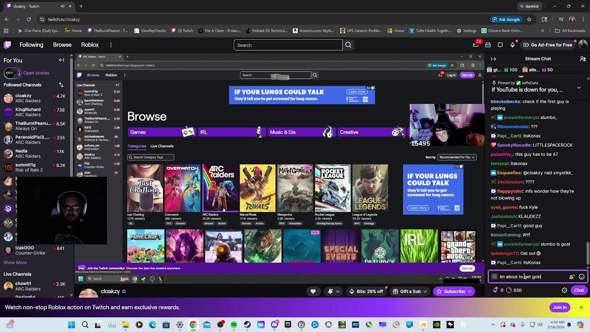This screenshot has height=332, width=590.
Task: Open the cloakzy channel name link
Action: coord(110,291)
